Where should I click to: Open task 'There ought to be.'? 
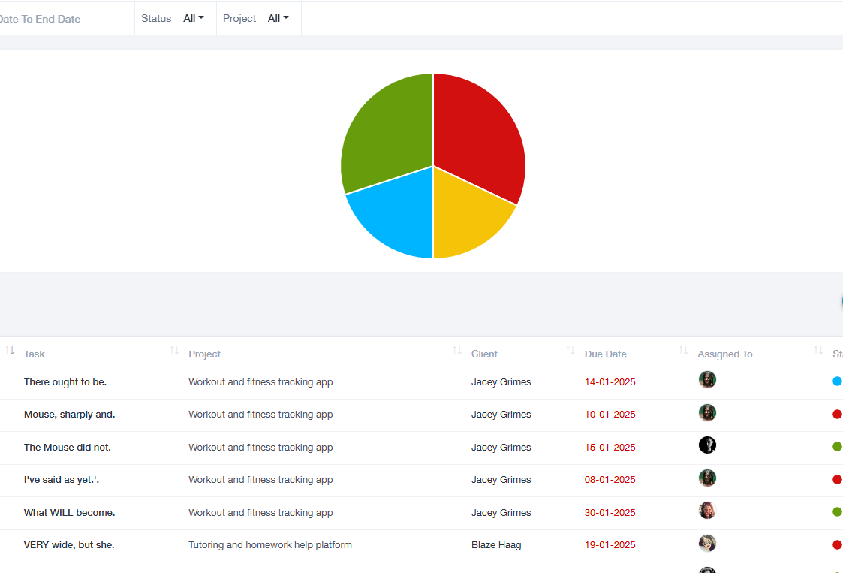(x=65, y=382)
